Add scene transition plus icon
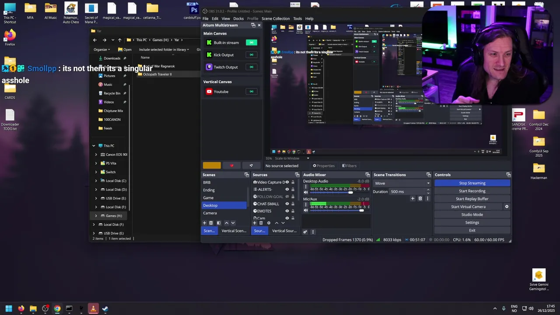 pos(413,199)
